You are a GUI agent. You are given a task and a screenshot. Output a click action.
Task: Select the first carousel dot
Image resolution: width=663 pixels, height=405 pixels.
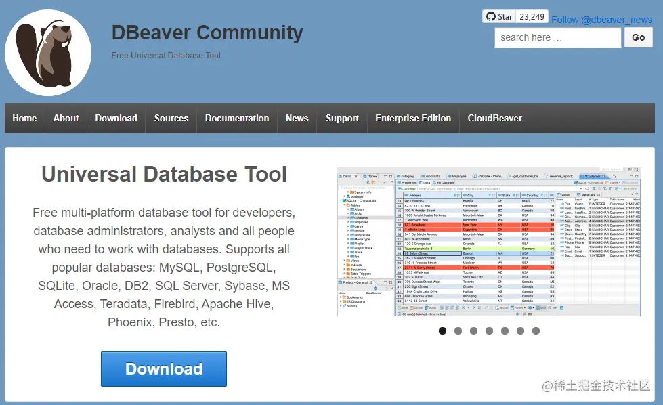tap(443, 331)
